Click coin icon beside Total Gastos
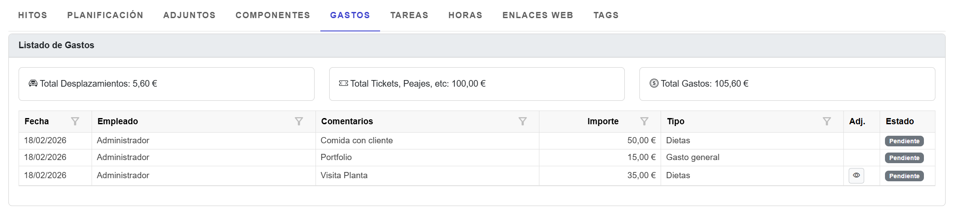Screen dimensions: 954x214 654,84
